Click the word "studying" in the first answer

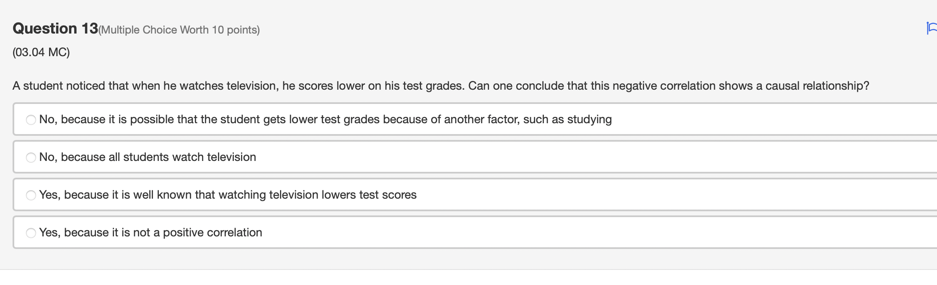589,119
